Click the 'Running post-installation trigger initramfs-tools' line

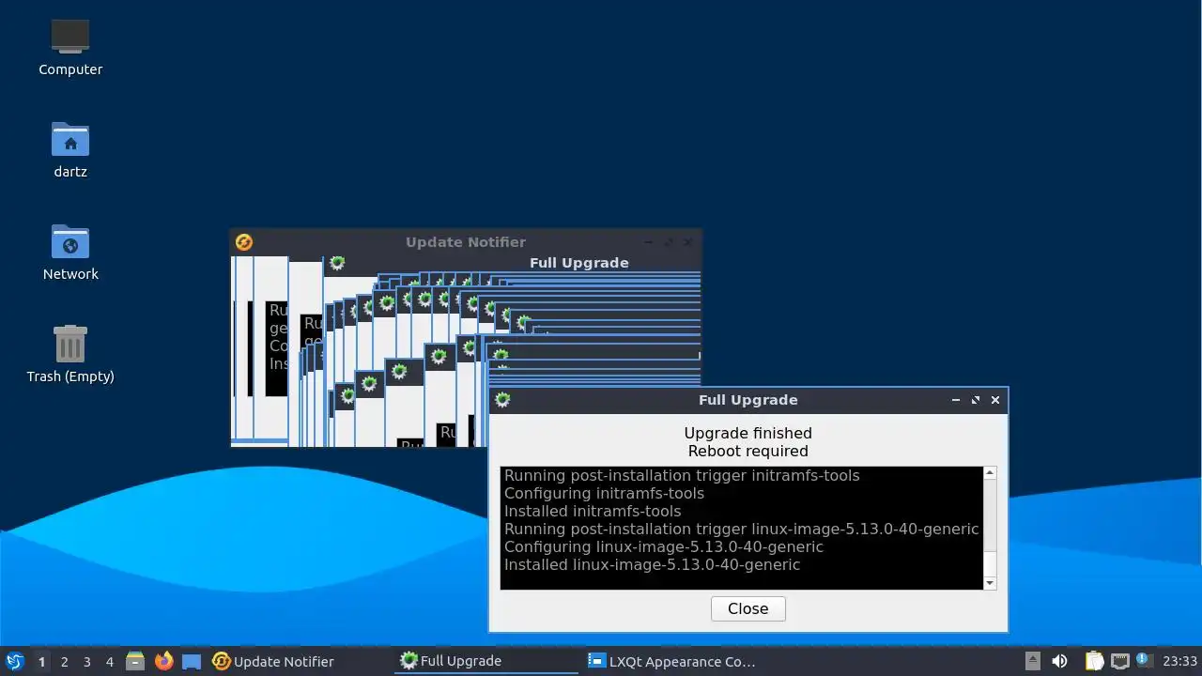[682, 475]
